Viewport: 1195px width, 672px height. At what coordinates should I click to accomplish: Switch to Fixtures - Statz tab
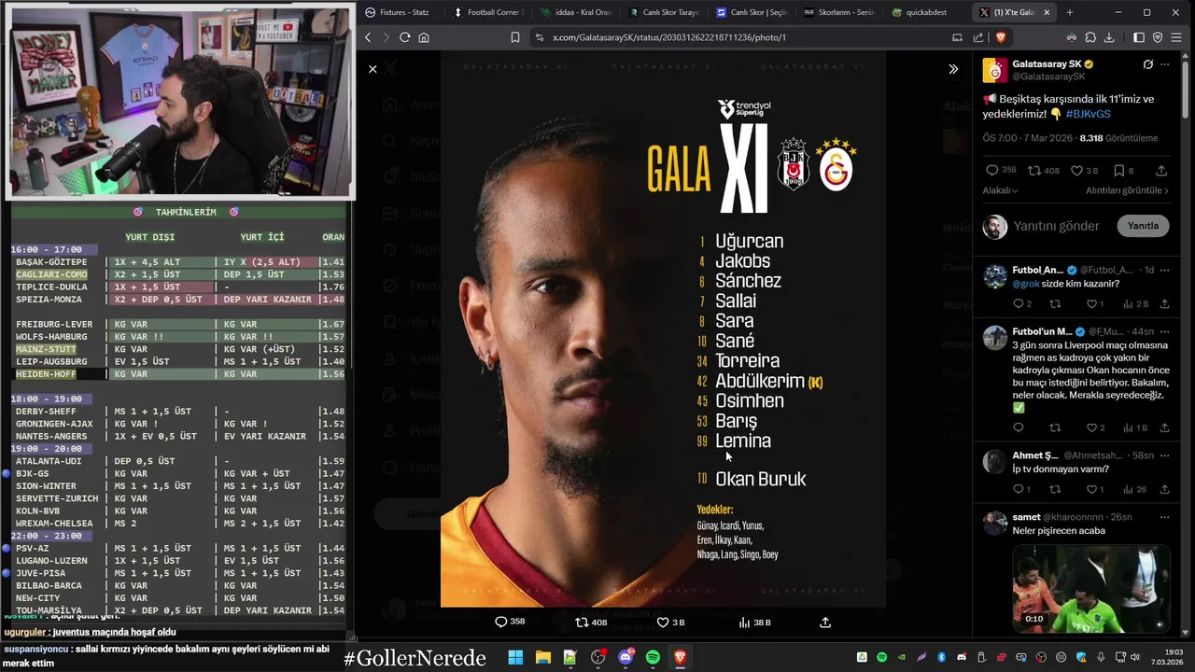point(399,12)
